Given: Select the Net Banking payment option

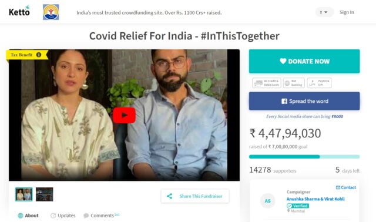Looking at the screenshot, I should 294,83.
